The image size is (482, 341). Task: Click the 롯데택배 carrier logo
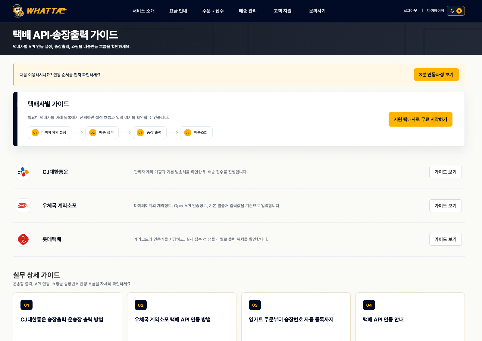tap(23, 239)
